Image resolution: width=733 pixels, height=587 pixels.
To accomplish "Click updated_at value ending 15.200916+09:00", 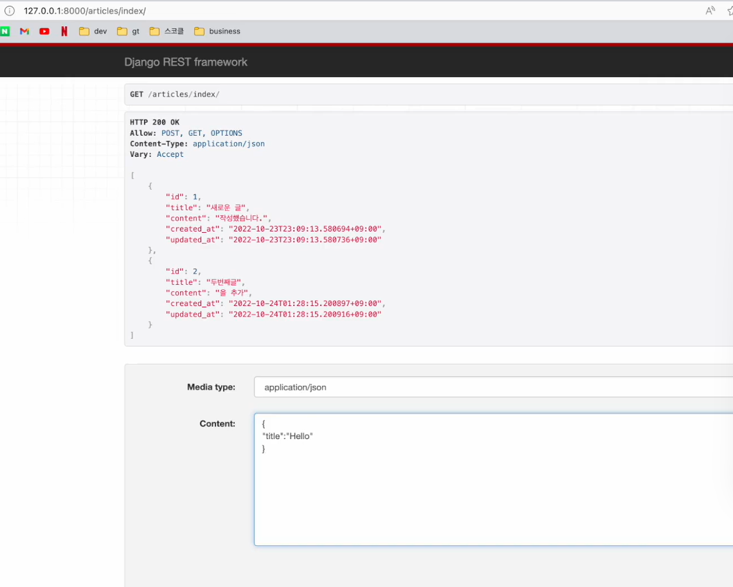I will (305, 314).
